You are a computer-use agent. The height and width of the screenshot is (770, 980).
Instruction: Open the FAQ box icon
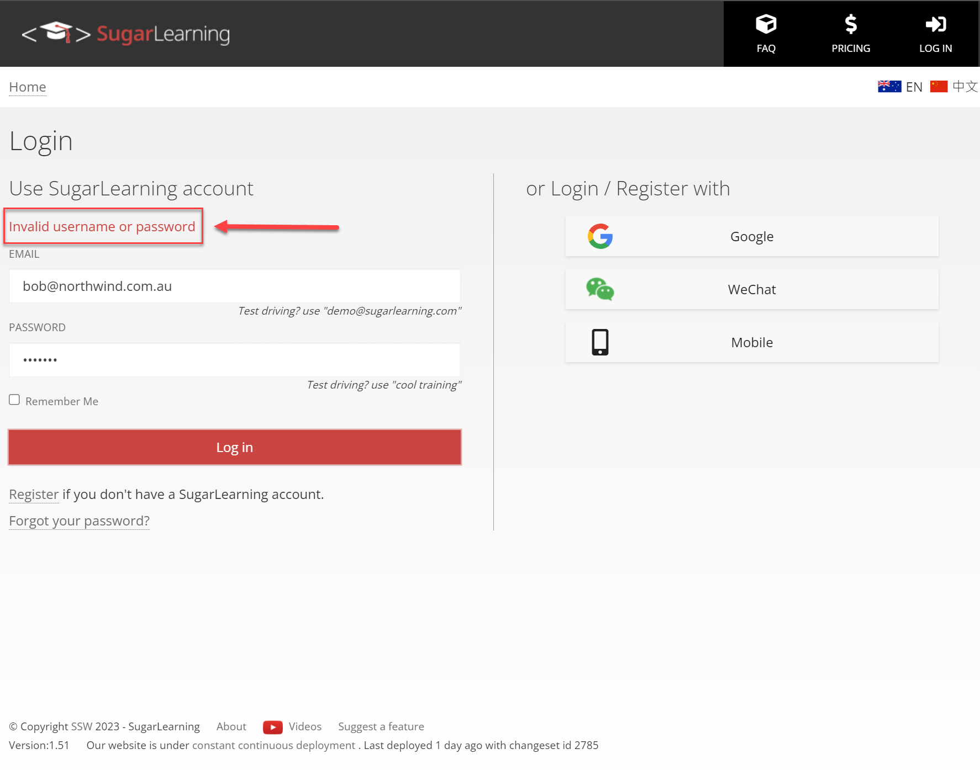click(x=766, y=24)
